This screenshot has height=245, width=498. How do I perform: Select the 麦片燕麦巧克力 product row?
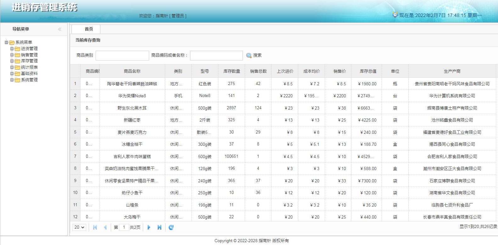[283, 132]
